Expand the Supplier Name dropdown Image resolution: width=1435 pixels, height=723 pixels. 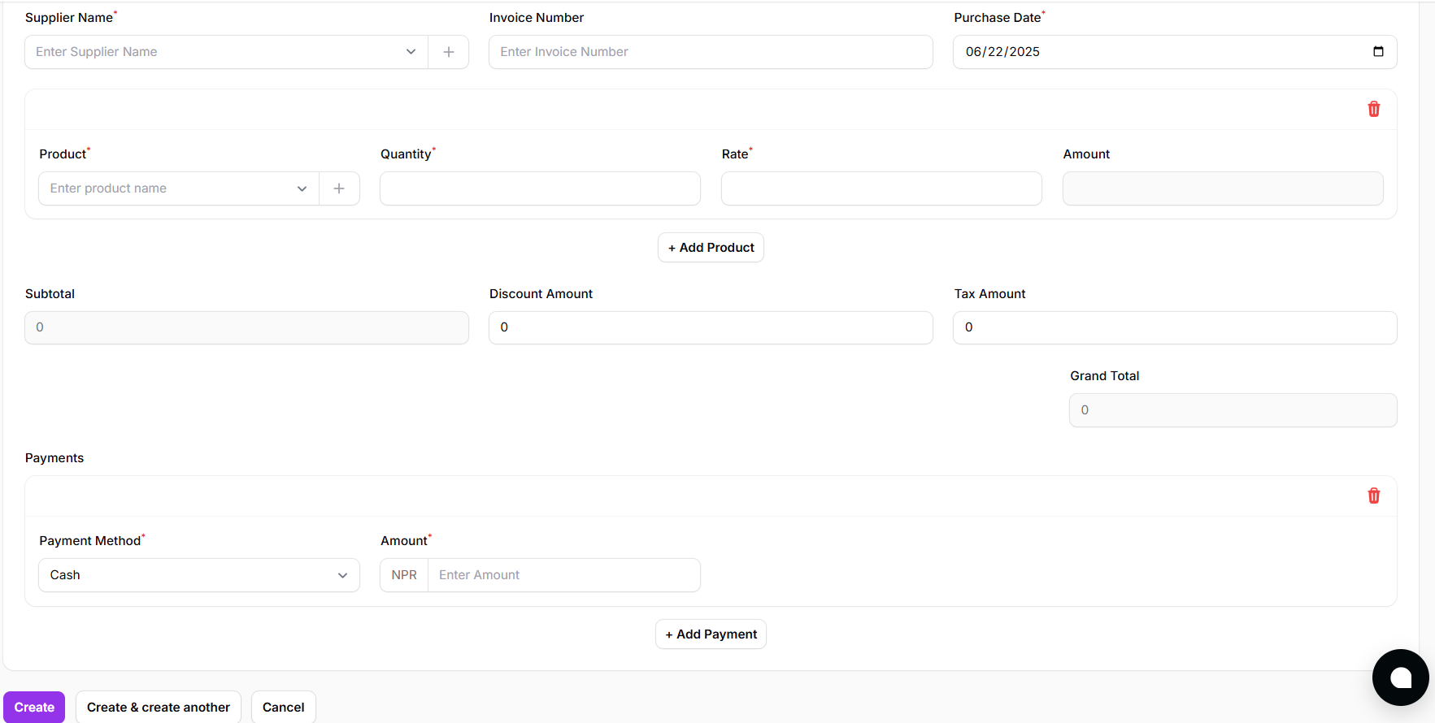tap(411, 52)
